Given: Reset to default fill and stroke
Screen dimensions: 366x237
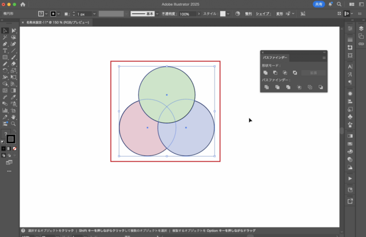Looking at the screenshot, I should [x=2, y=142].
